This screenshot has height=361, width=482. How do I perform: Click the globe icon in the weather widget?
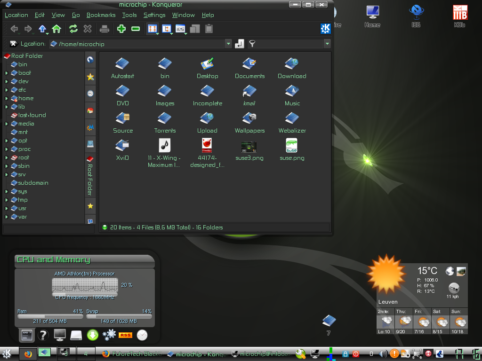[450, 271]
